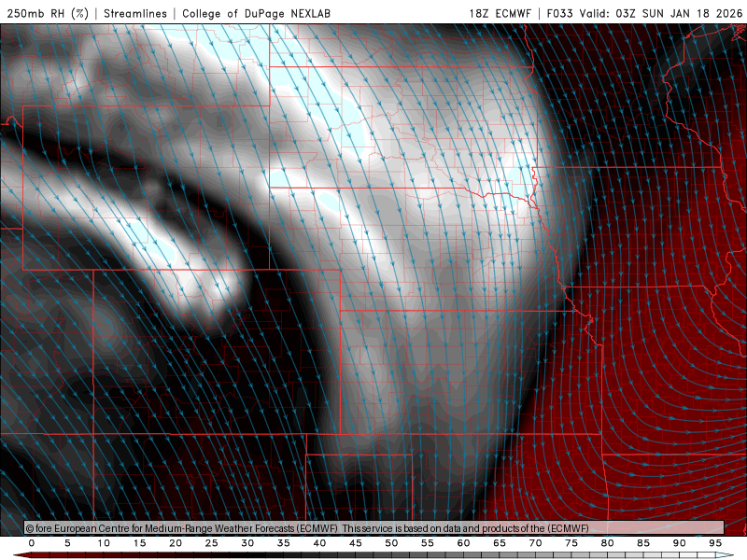The image size is (747, 560).
Task: Click the '25' color scale label
Action: click(x=212, y=543)
